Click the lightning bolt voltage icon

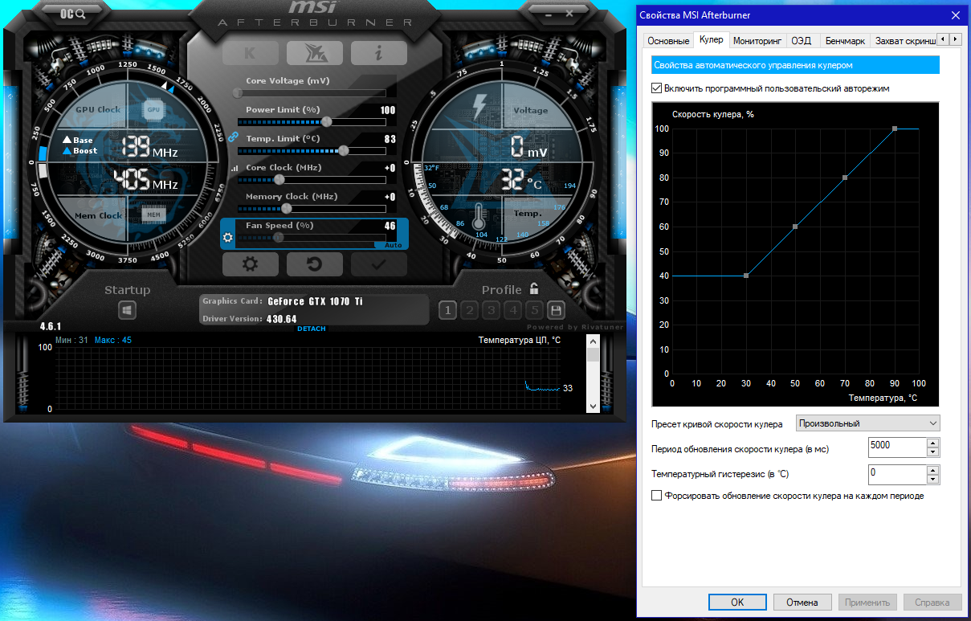tap(480, 107)
